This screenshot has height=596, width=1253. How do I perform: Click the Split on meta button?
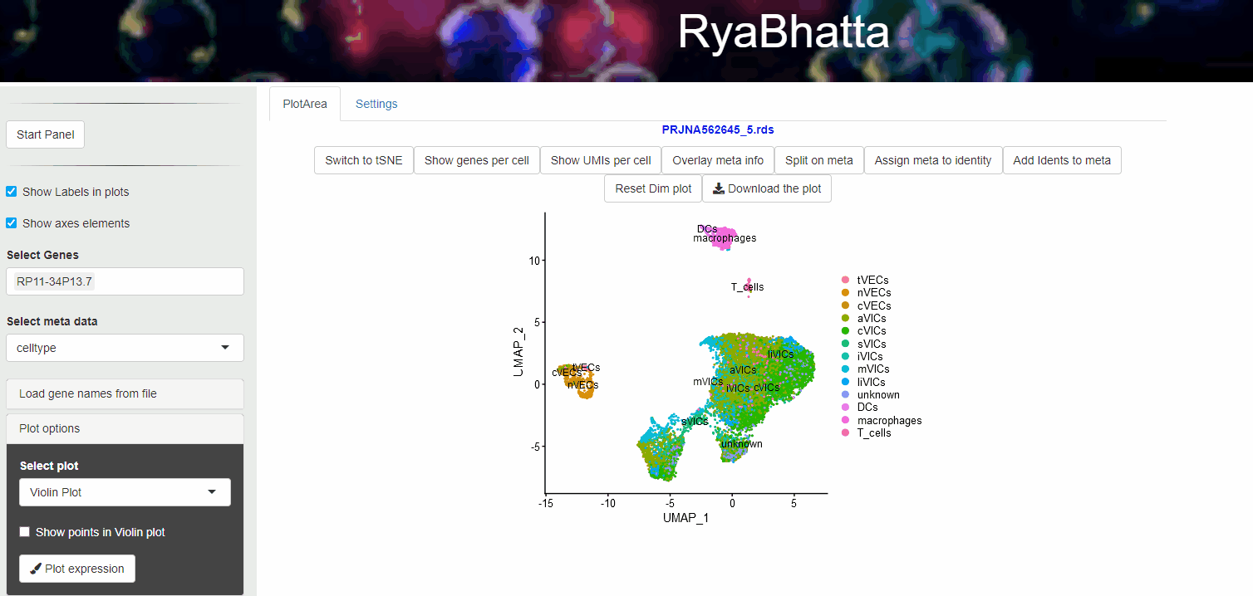tap(818, 160)
